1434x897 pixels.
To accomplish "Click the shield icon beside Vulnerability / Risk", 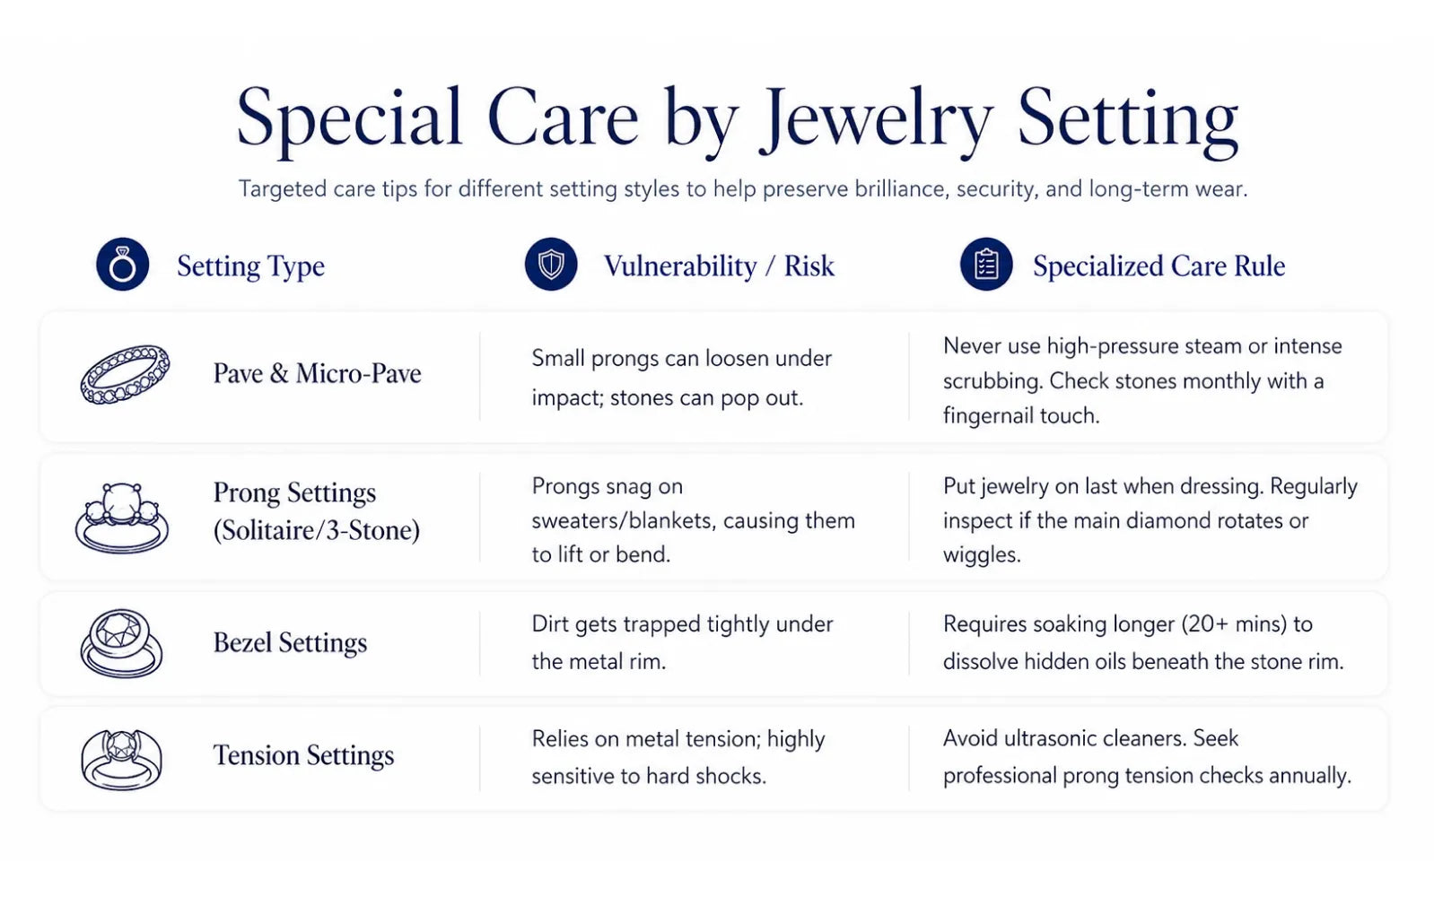I will point(551,265).
